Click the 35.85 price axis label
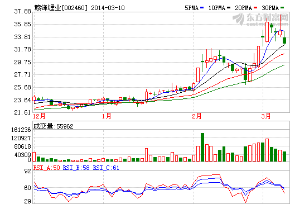This screenshot has height=204, width=290. pos(22,24)
